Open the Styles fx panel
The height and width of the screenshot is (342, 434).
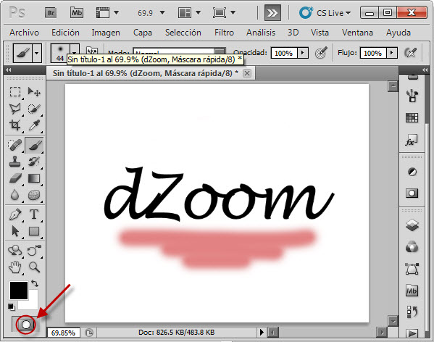(x=412, y=141)
